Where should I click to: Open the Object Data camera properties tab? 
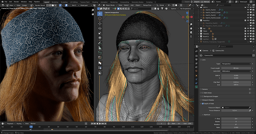coord(196,87)
